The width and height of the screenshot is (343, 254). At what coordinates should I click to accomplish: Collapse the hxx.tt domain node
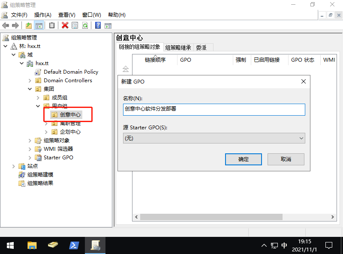[x=22, y=63]
